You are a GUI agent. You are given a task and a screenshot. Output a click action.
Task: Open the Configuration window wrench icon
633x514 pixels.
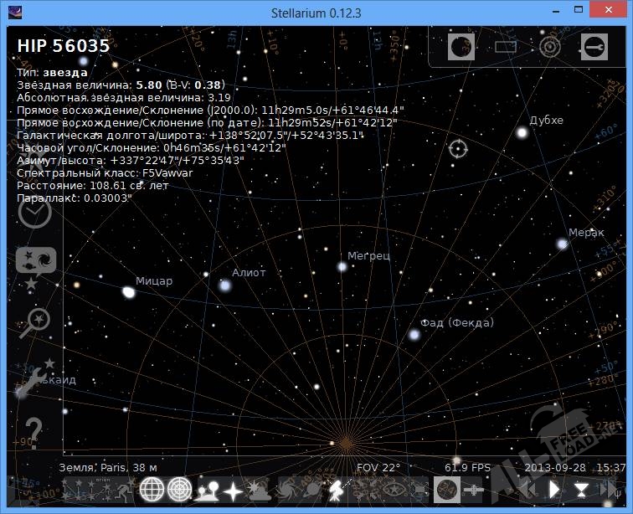(33, 379)
